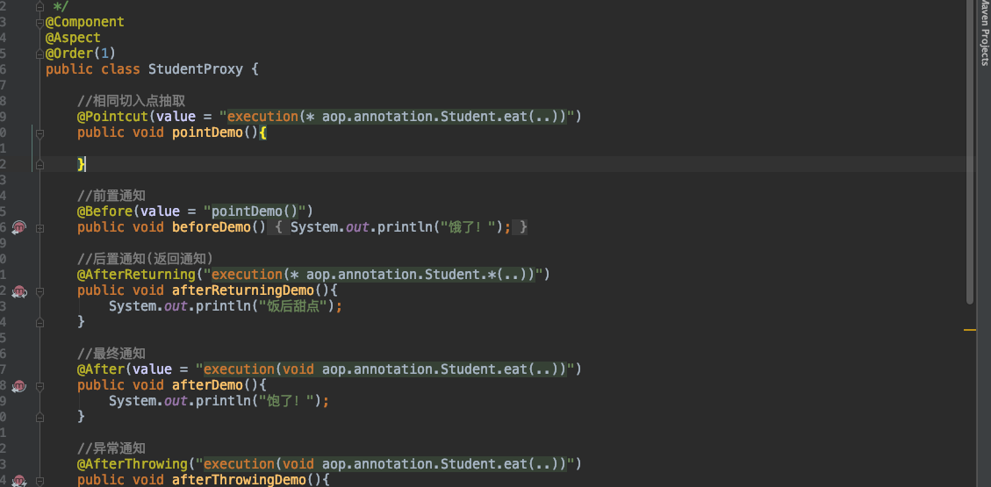This screenshot has height=487, width=991.
Task: Click the //相同切入点抽取 comment
Action: [x=132, y=101]
